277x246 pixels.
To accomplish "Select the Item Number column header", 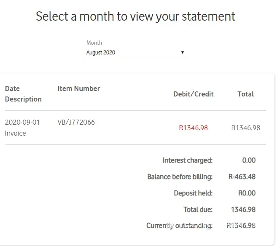I will coord(78,88).
